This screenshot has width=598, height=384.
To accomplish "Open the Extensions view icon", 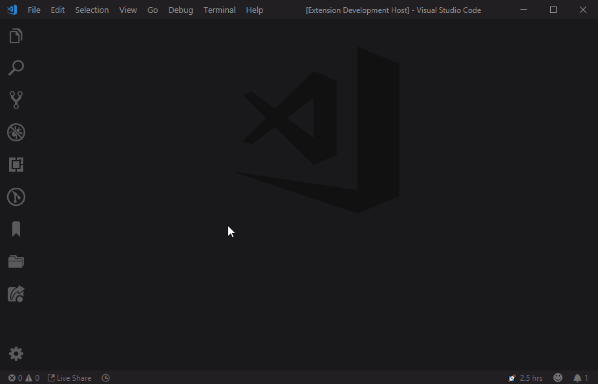I will (x=16, y=165).
